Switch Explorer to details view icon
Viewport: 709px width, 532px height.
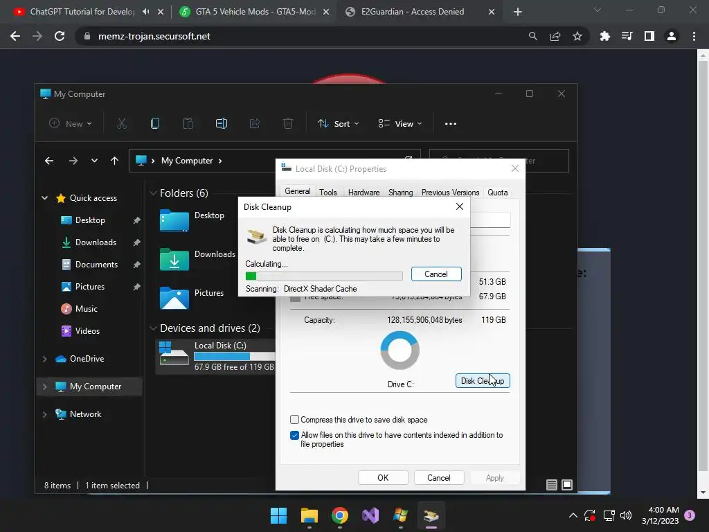click(551, 485)
